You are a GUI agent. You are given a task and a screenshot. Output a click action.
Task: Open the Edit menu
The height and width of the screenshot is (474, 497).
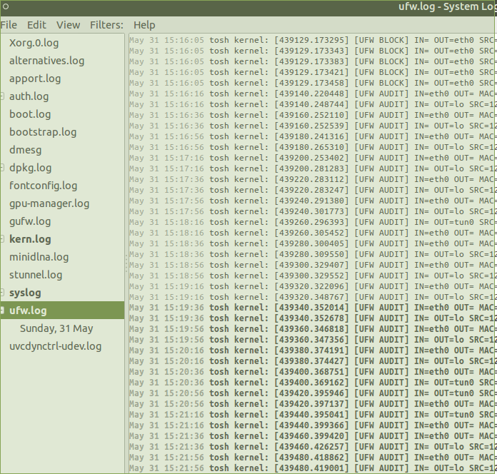[36, 25]
